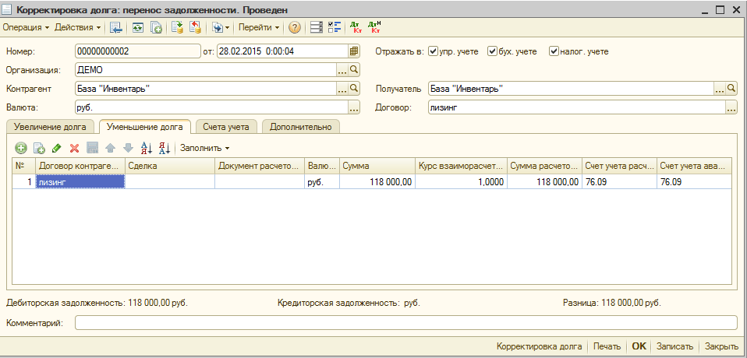747x358 pixels.
Task: Expand the Перейти dropdown menu
Action: 259,27
